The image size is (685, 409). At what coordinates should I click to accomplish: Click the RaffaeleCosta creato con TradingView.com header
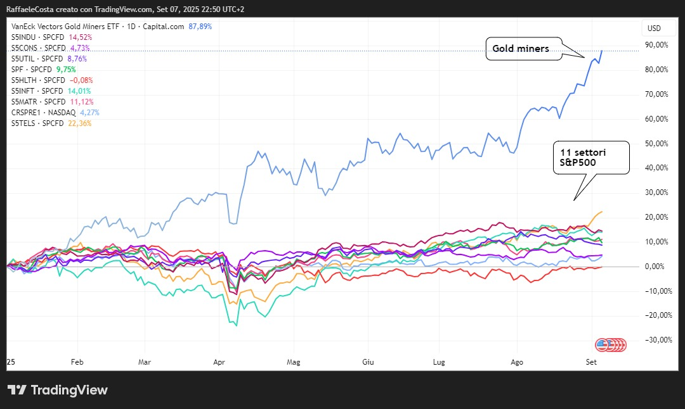click(126, 9)
